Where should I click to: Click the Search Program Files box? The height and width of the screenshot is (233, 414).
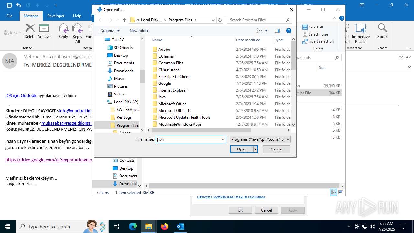point(259,20)
